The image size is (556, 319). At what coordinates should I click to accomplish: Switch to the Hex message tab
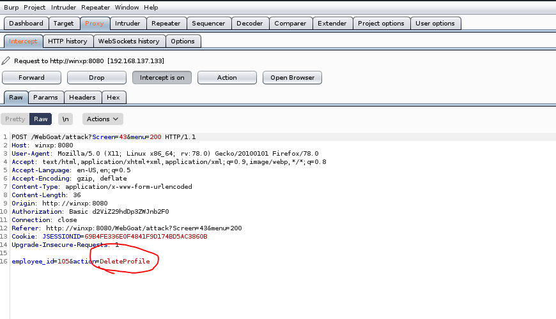(113, 98)
